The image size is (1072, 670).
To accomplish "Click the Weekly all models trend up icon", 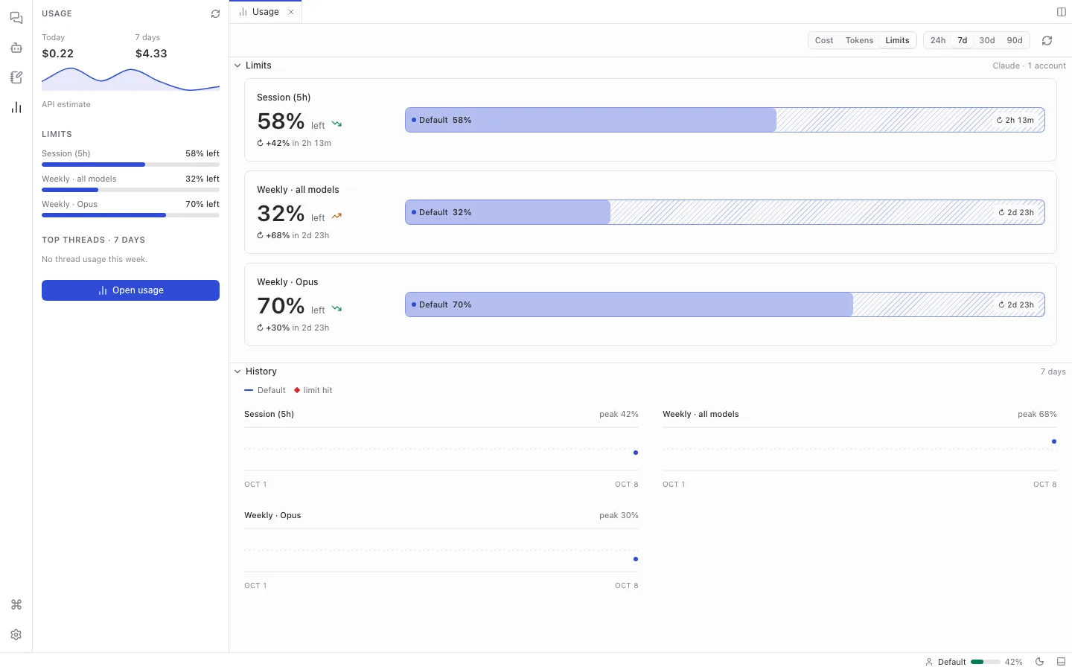I will pyautogui.click(x=336, y=217).
